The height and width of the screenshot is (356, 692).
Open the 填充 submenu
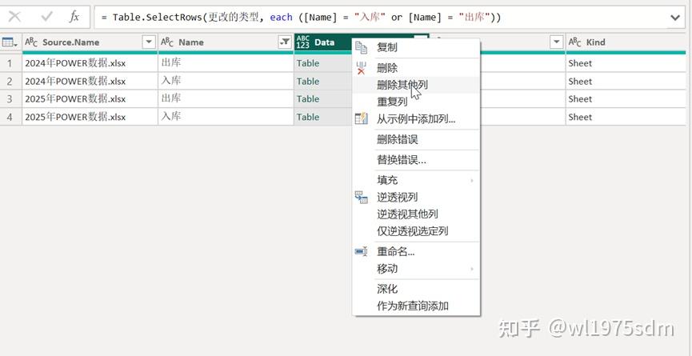(416, 180)
